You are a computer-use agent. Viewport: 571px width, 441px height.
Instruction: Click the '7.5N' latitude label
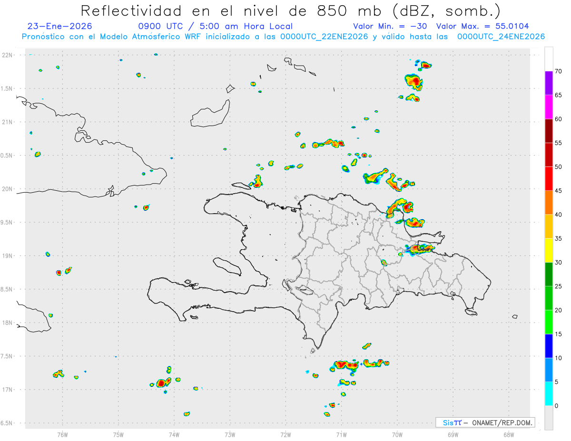7,356
